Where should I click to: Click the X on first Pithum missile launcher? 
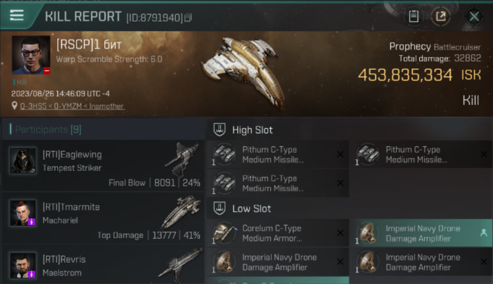click(340, 154)
